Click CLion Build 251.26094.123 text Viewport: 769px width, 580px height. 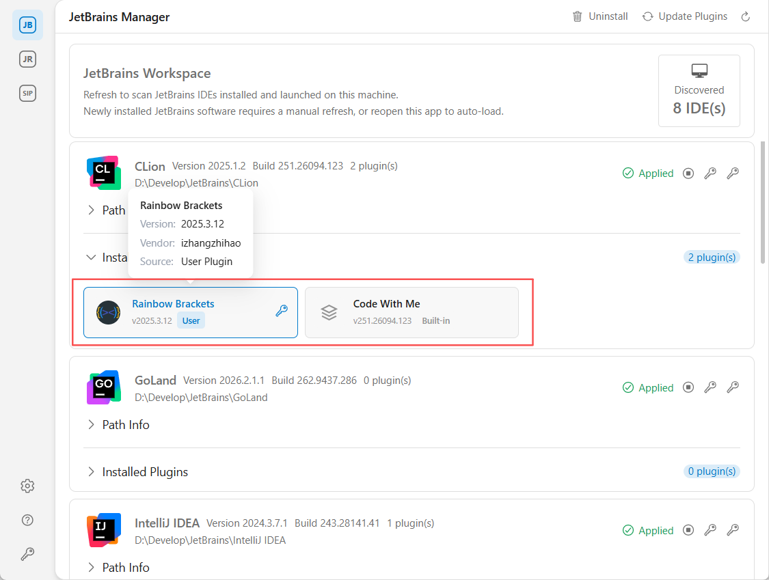298,166
